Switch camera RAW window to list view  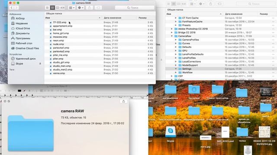click(52, 8)
